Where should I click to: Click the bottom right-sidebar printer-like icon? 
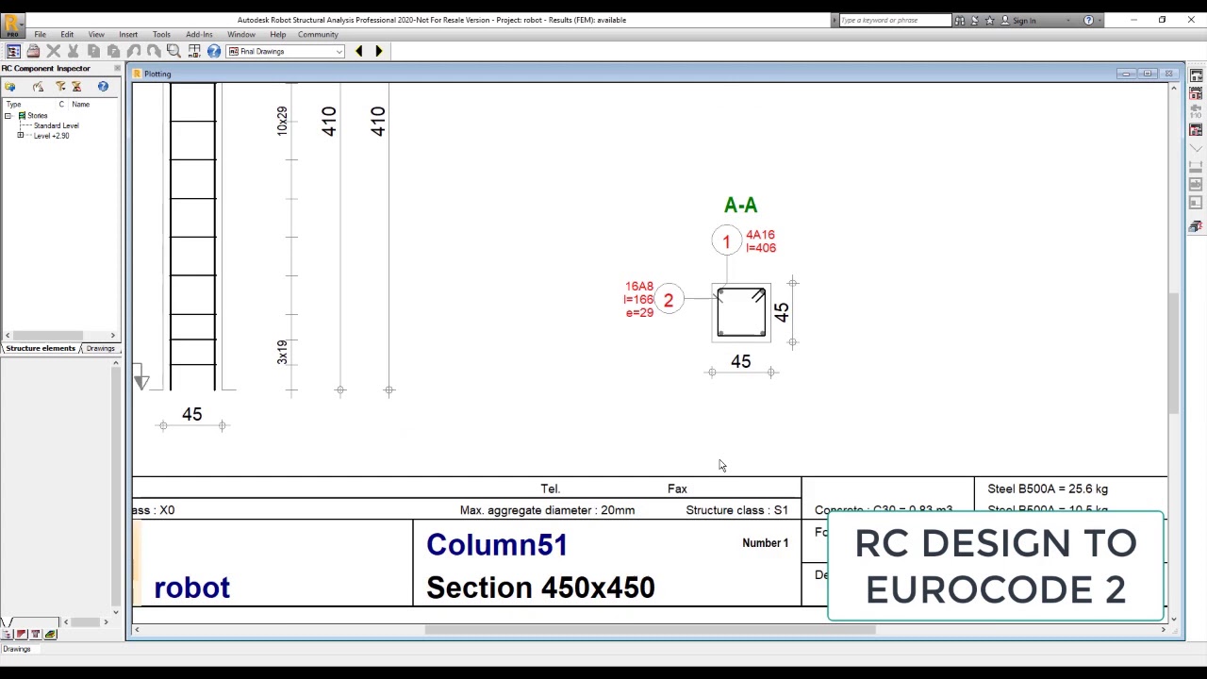tap(1196, 226)
